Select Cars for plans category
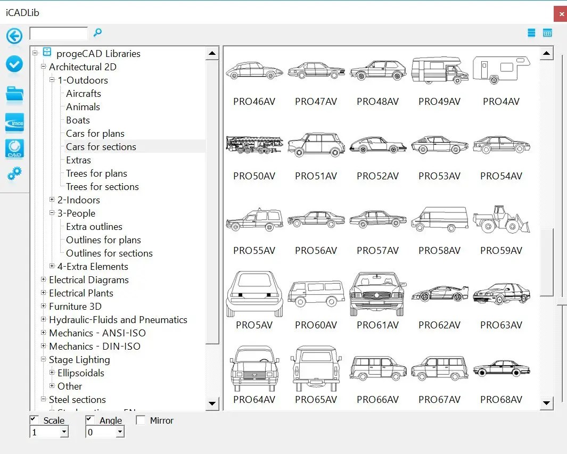Image resolution: width=567 pixels, height=454 pixels. tap(95, 134)
